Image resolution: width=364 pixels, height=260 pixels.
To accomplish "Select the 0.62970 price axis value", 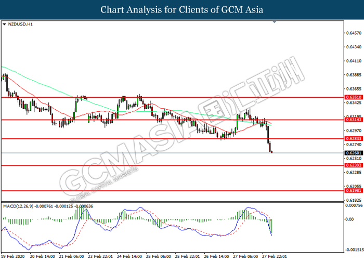I will [354, 131].
